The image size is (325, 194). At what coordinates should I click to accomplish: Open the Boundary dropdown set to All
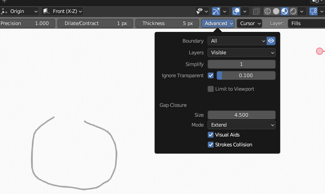tap(237, 41)
